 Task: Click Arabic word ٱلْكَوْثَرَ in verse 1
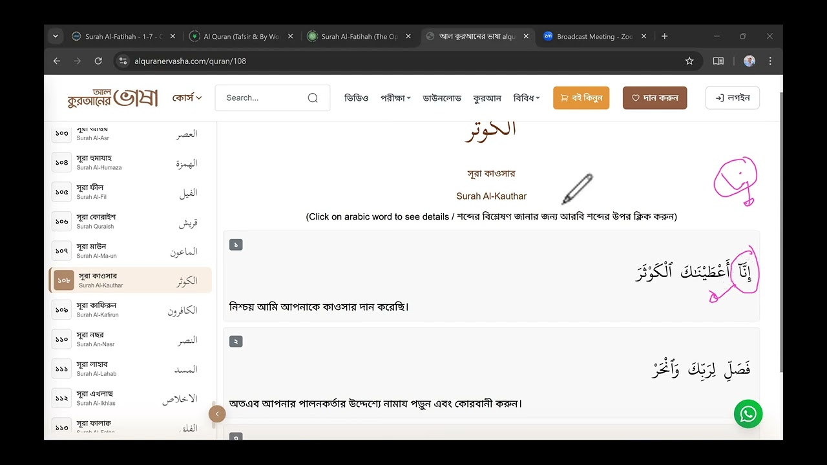(x=654, y=273)
